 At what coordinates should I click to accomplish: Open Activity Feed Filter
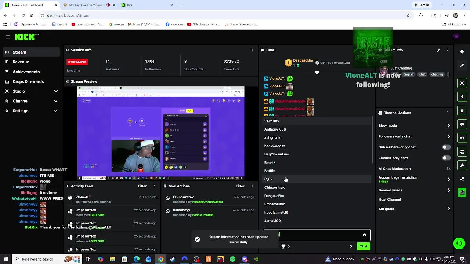pos(142,186)
